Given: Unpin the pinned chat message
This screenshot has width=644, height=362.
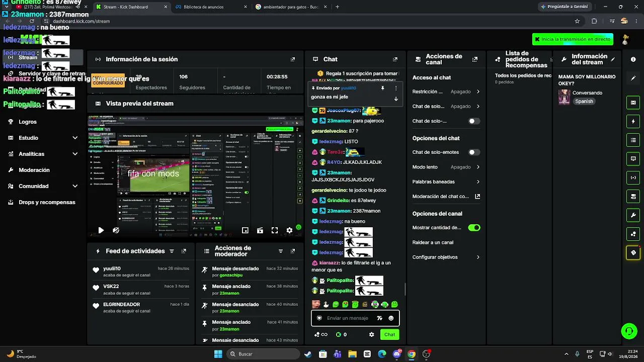Looking at the screenshot, I should click(382, 88).
